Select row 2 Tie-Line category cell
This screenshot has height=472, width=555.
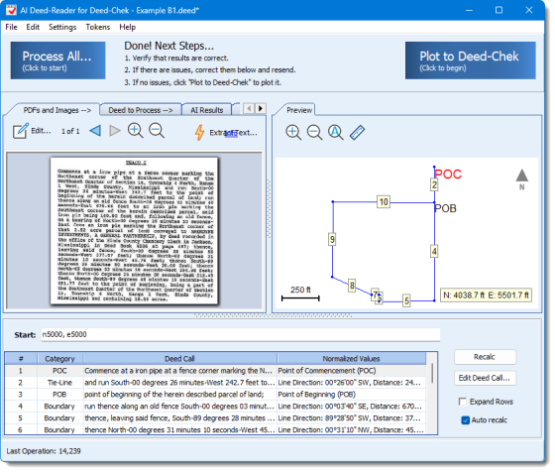(59, 383)
